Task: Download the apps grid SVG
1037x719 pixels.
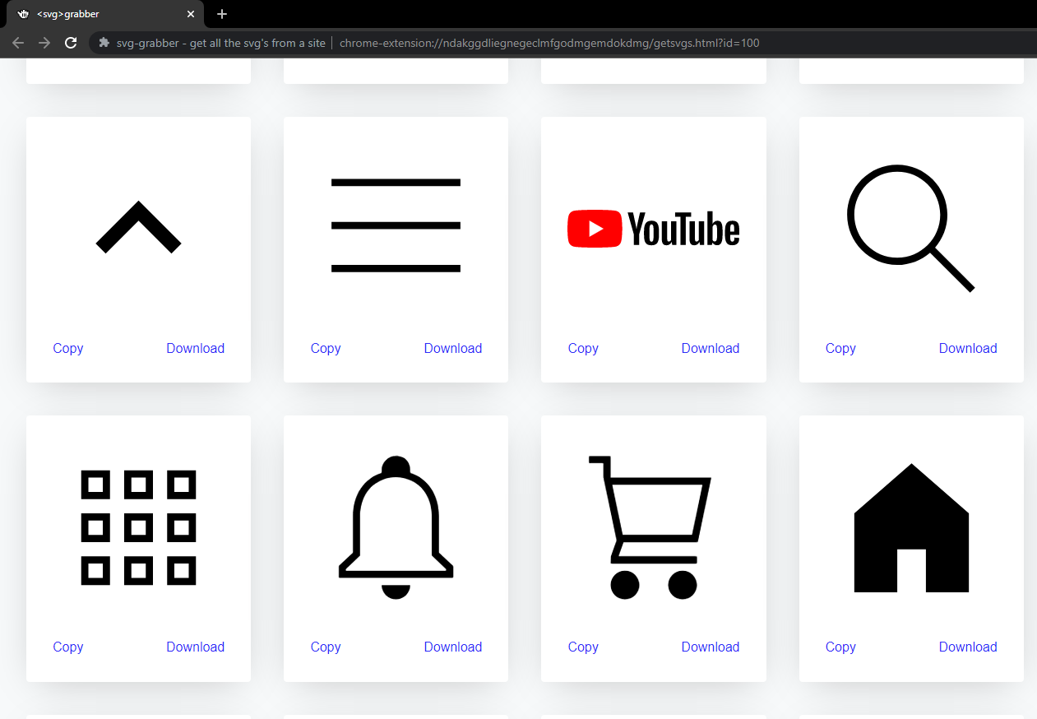Action: (195, 647)
